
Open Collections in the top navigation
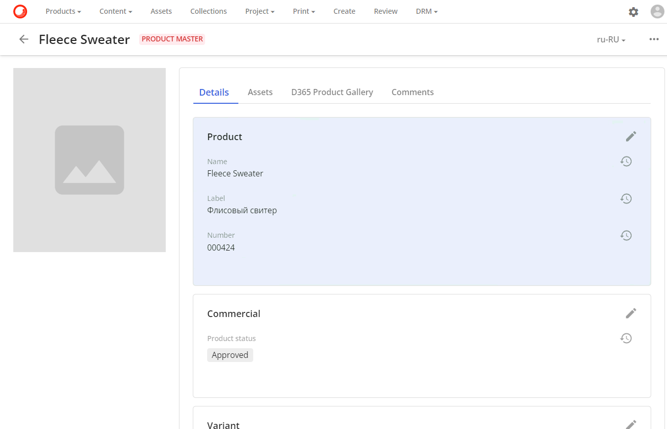(209, 11)
